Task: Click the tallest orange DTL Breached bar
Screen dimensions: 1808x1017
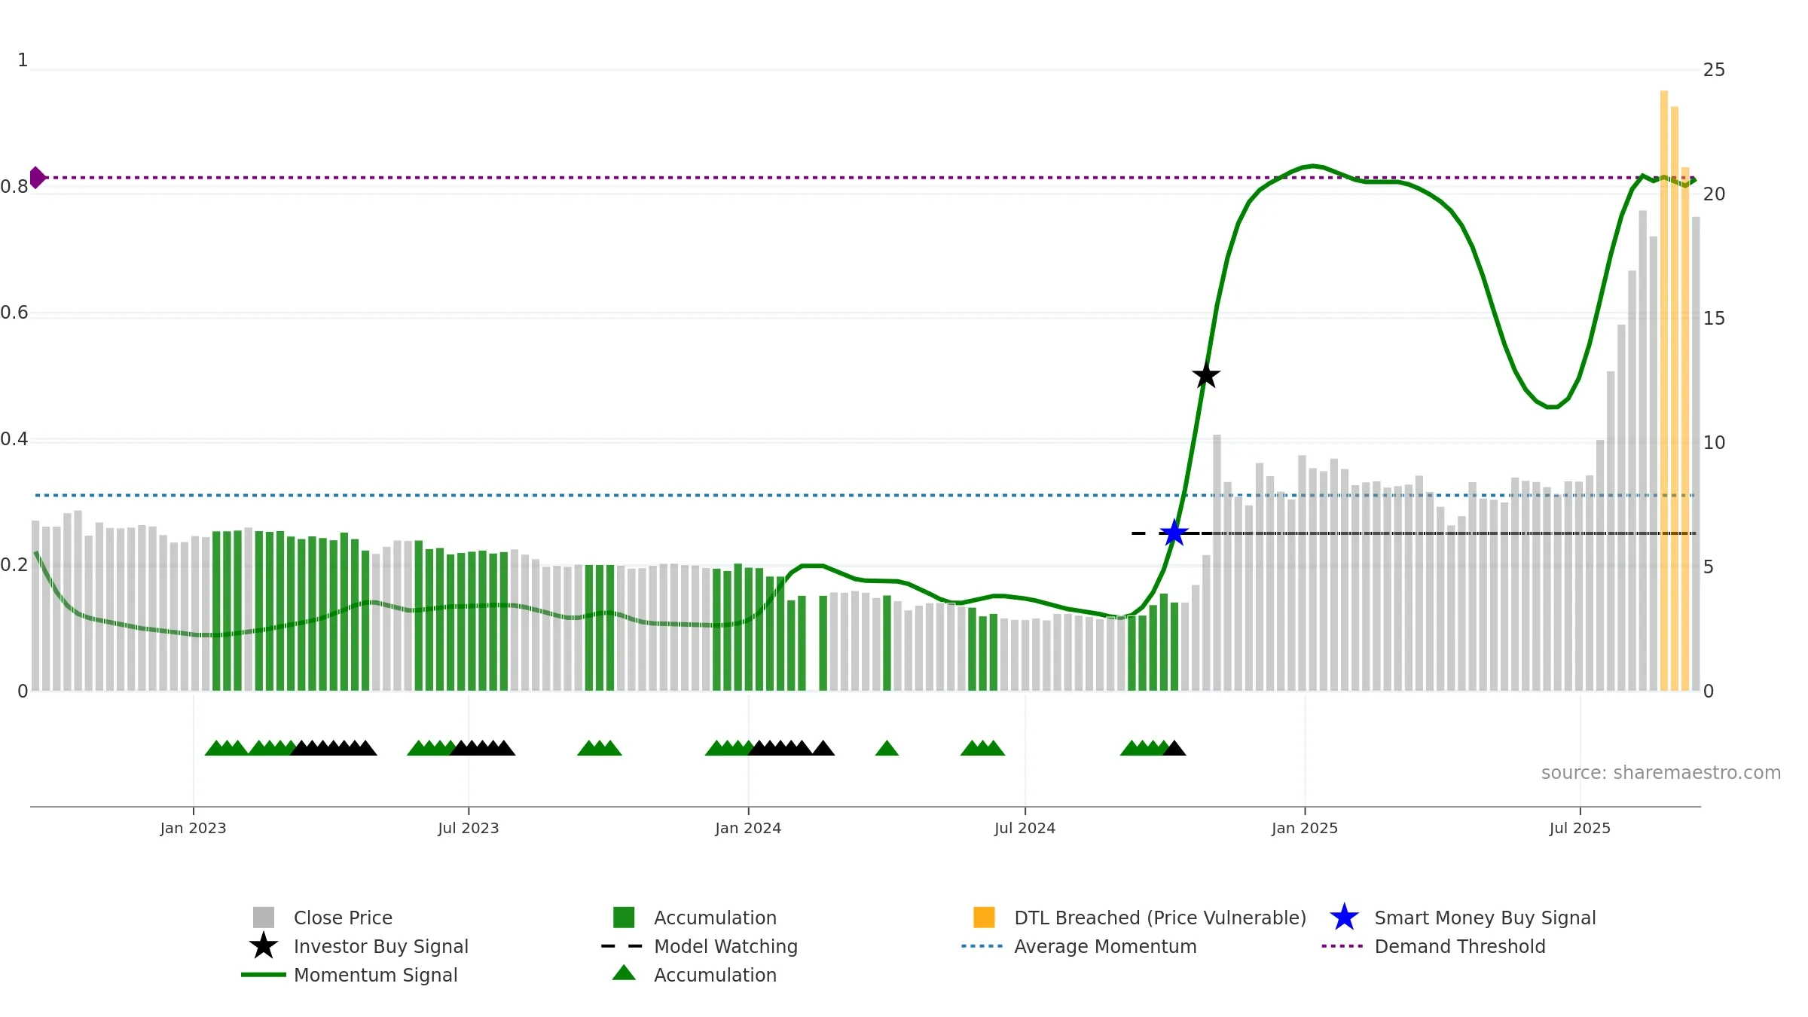Action: (x=1664, y=390)
